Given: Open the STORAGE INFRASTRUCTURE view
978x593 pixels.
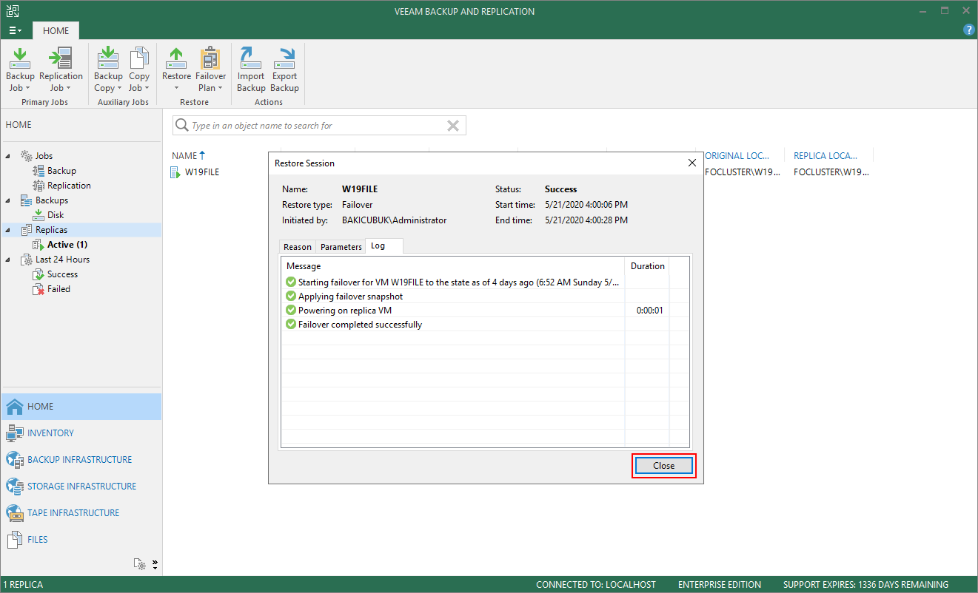Looking at the screenshot, I should 81,487.
